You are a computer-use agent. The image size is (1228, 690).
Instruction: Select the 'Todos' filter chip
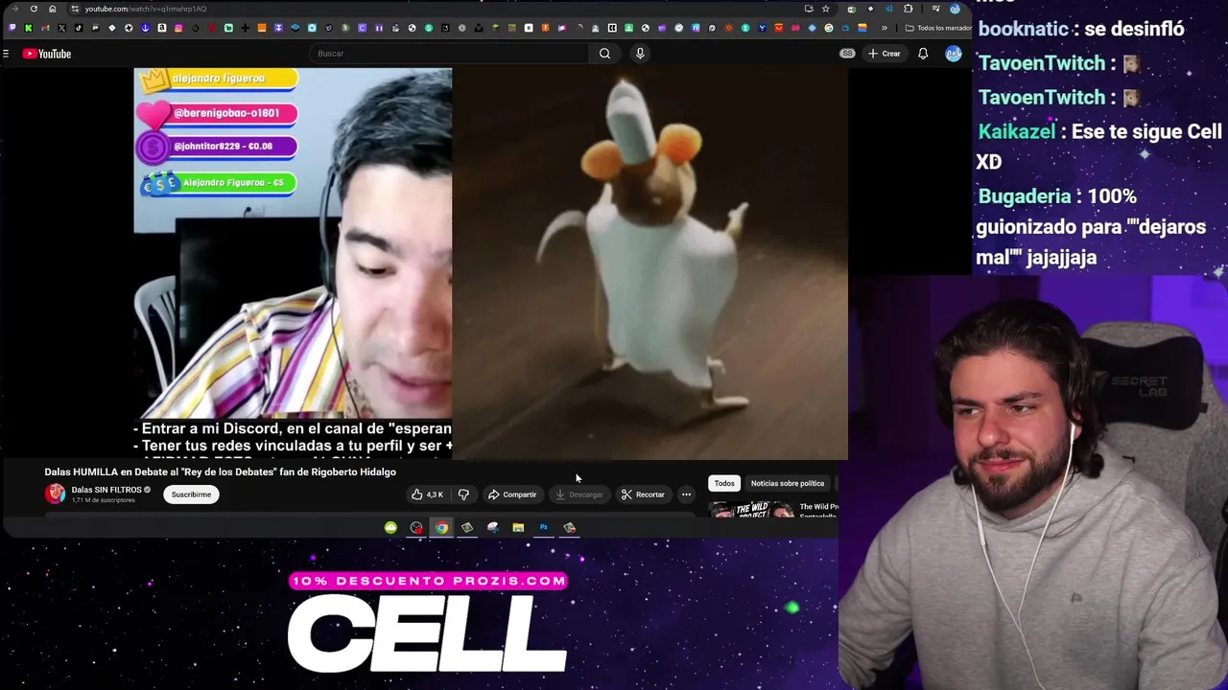pyautogui.click(x=724, y=483)
